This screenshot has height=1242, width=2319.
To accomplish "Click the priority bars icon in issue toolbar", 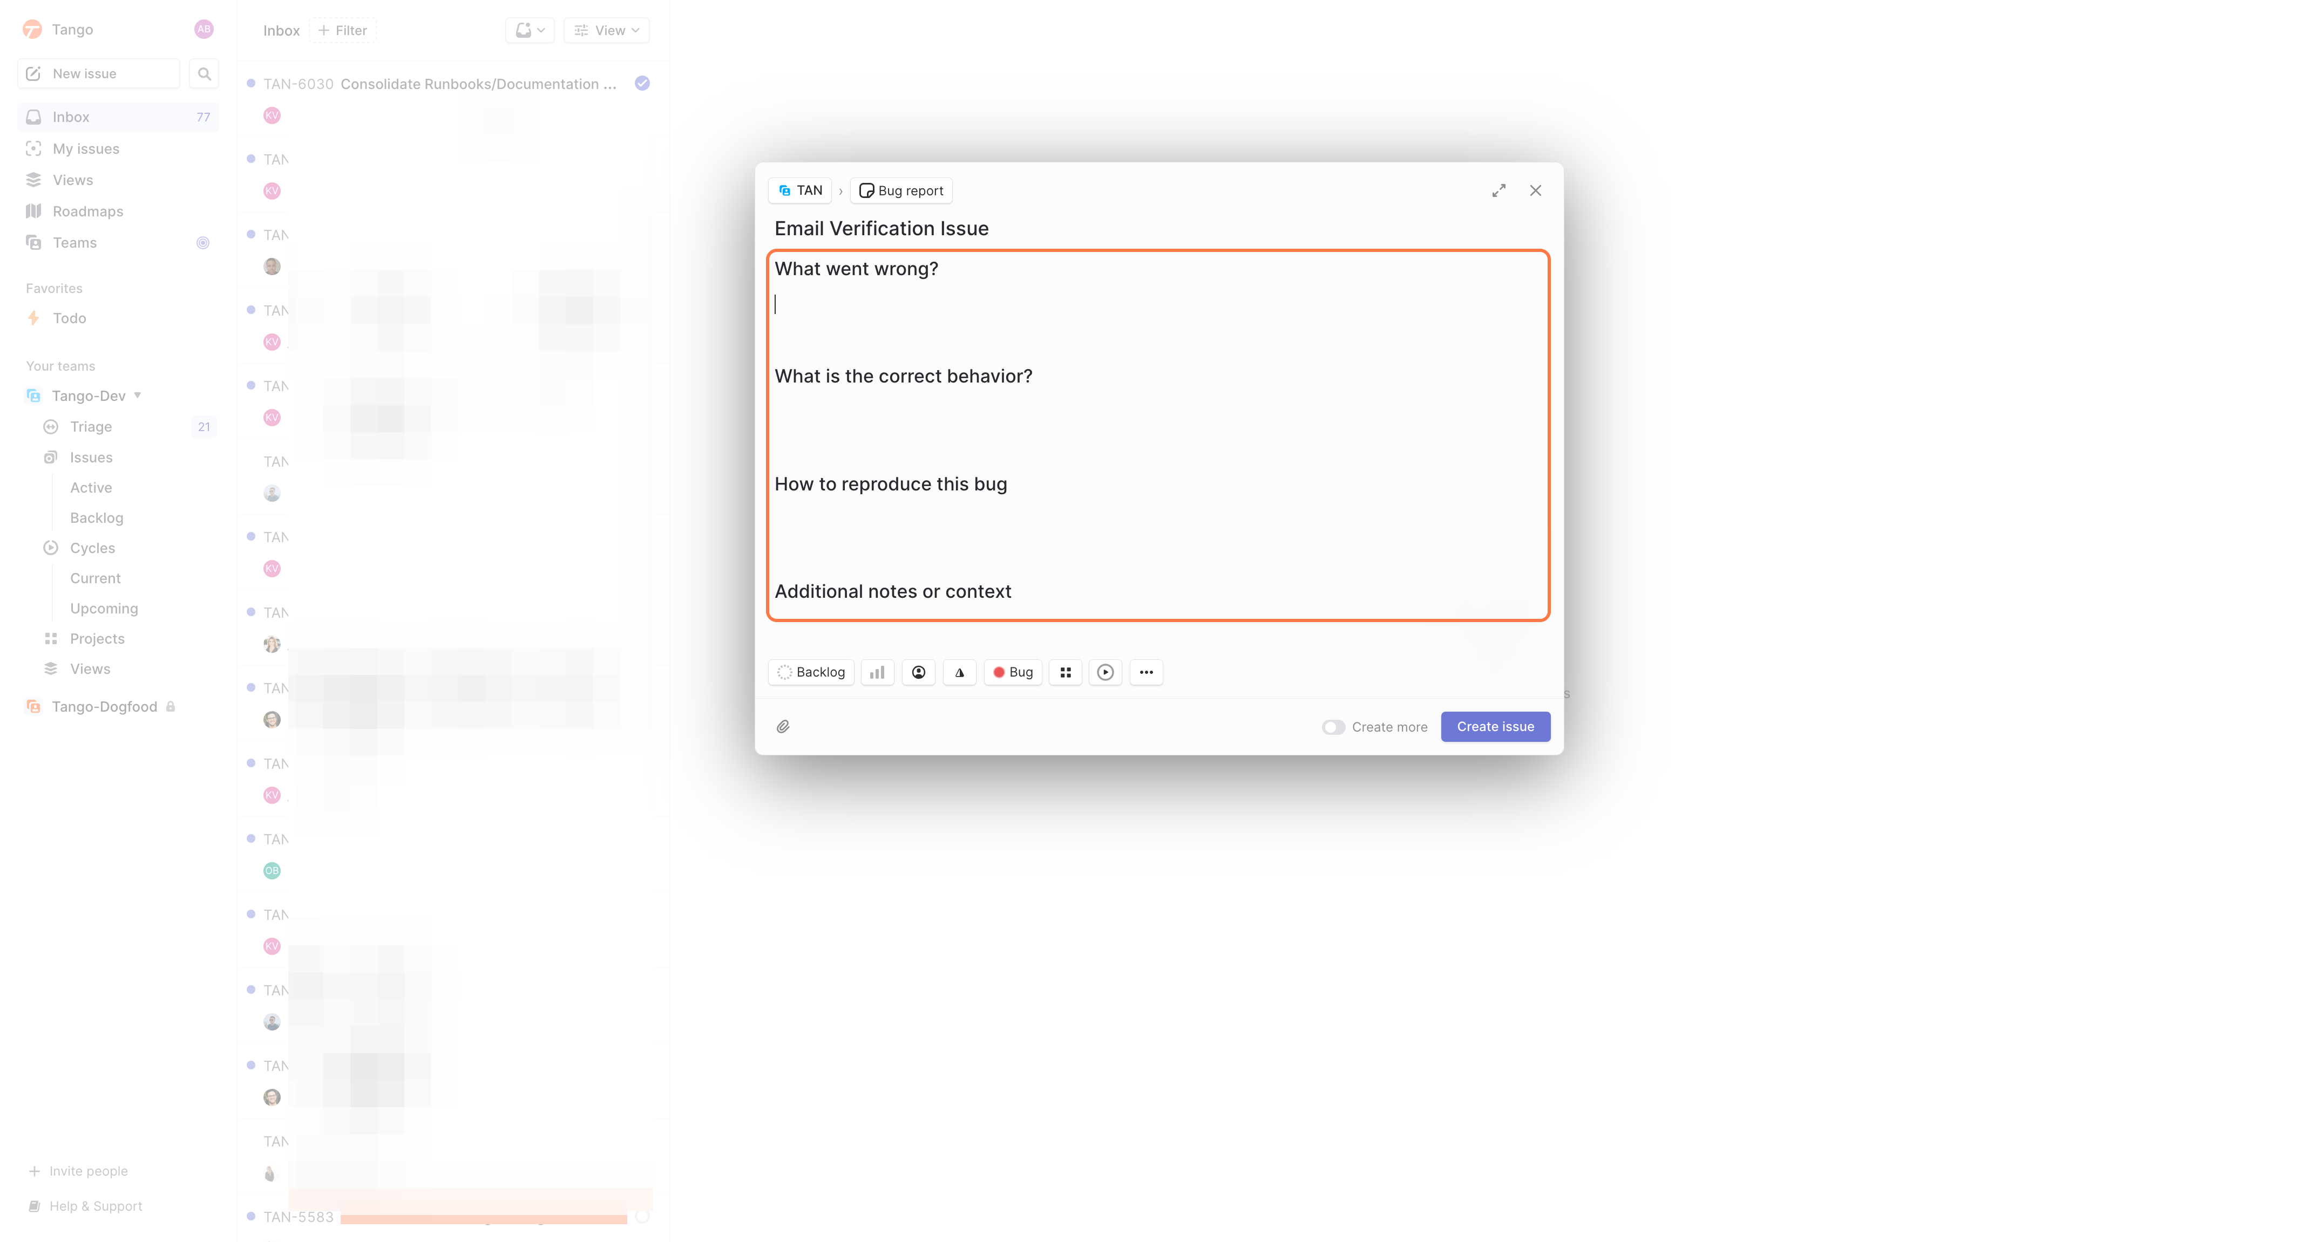I will pyautogui.click(x=877, y=672).
